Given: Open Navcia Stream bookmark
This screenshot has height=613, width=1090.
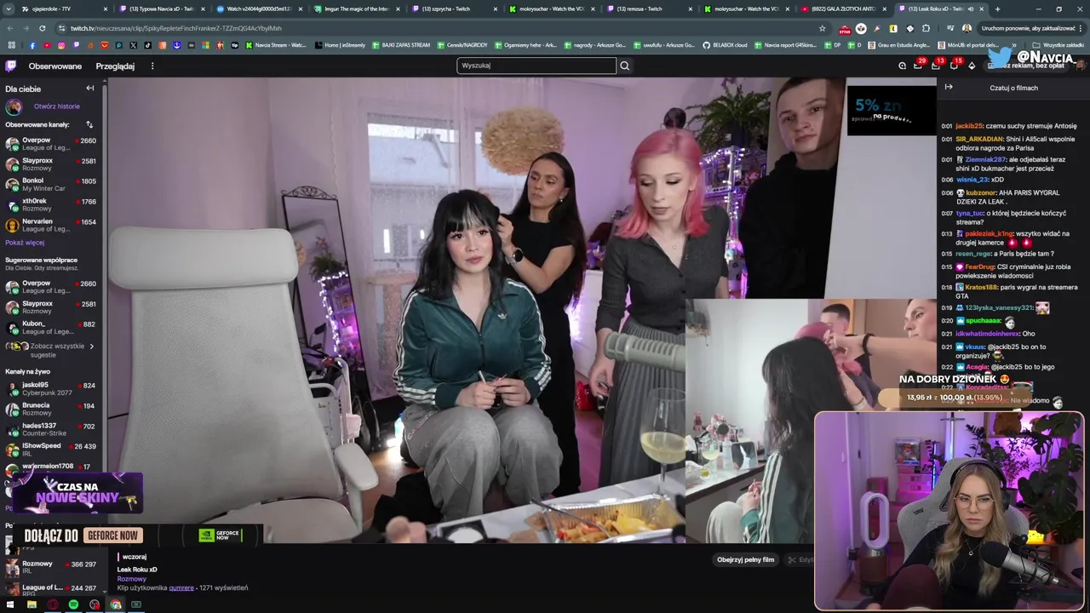Looking at the screenshot, I should point(275,45).
